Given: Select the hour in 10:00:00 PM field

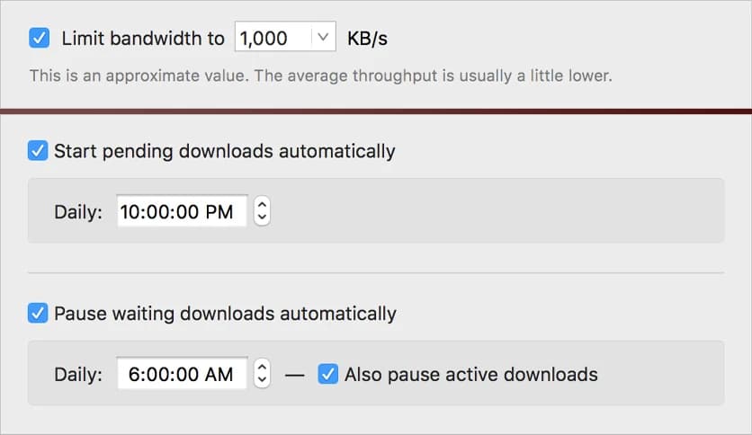Looking at the screenshot, I should [131, 212].
